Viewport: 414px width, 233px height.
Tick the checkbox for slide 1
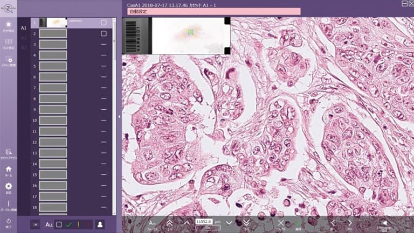click(103, 23)
